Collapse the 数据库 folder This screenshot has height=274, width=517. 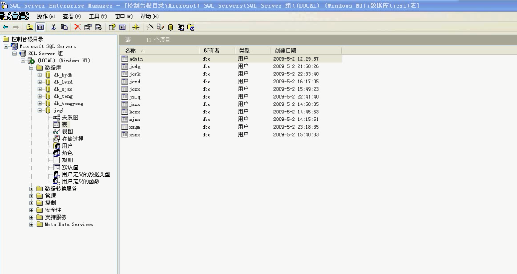coord(31,67)
